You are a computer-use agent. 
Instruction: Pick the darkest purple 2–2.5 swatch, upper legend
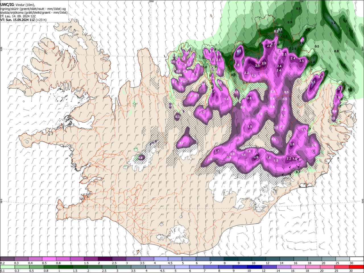[x=105, y=259]
